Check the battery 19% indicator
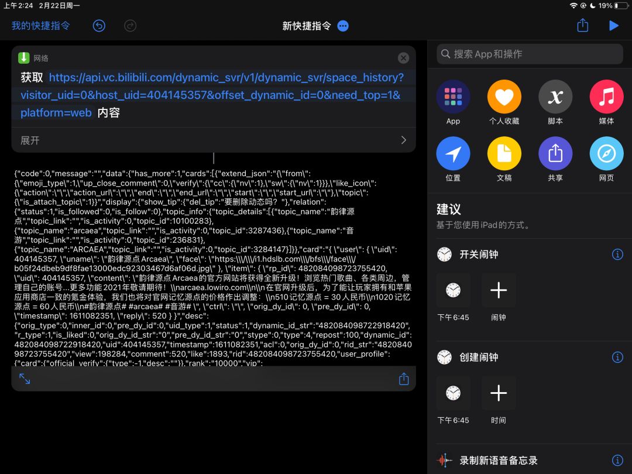The width and height of the screenshot is (632, 474). 612,6
